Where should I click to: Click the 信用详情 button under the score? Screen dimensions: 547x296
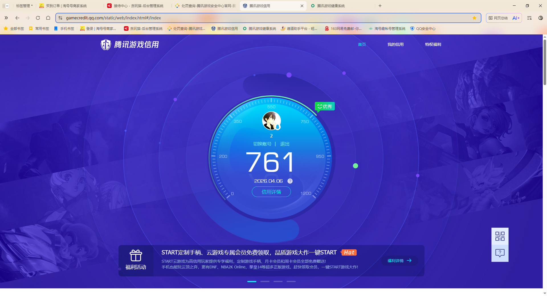tap(271, 192)
